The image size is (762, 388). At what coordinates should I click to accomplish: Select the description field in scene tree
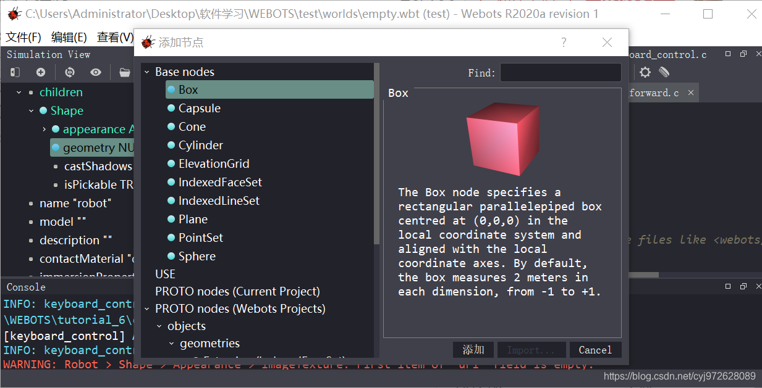(x=76, y=240)
